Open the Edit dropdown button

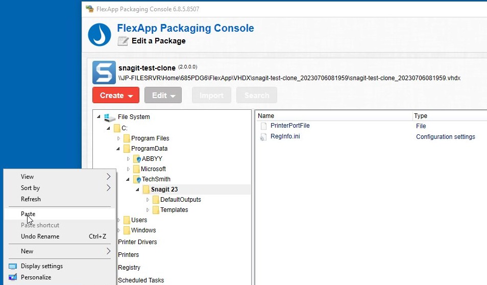pyautogui.click(x=163, y=95)
